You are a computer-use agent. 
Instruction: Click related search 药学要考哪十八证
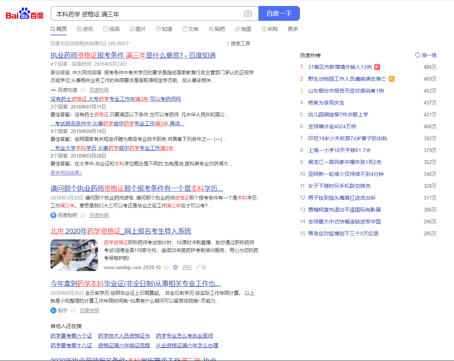click(71, 345)
